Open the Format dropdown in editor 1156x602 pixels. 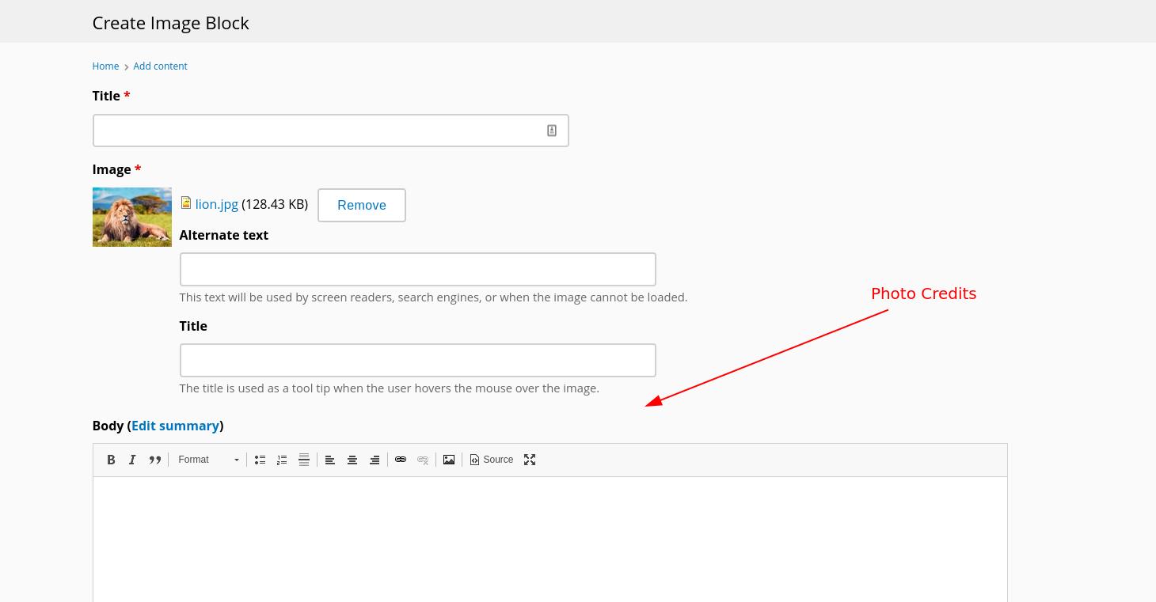pos(208,460)
